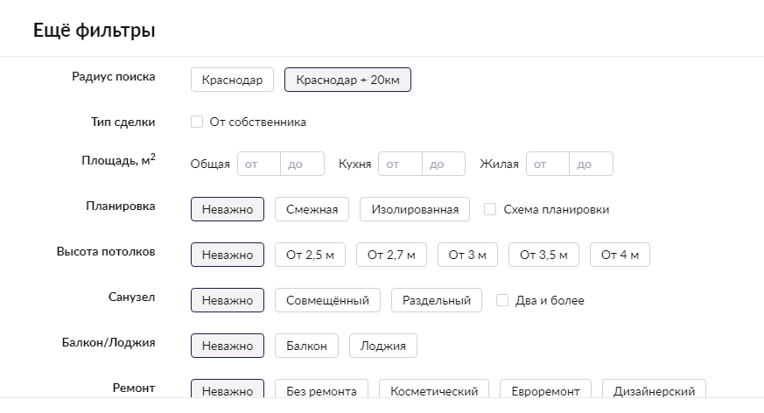Focus the Жилая area 'до' input

pyautogui.click(x=591, y=164)
